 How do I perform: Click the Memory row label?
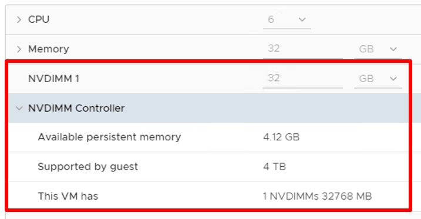pos(49,49)
